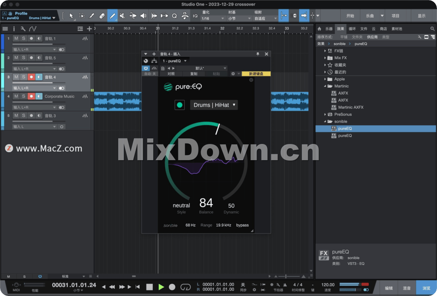
Task: Stop playback with the square button
Action: click(x=150, y=287)
